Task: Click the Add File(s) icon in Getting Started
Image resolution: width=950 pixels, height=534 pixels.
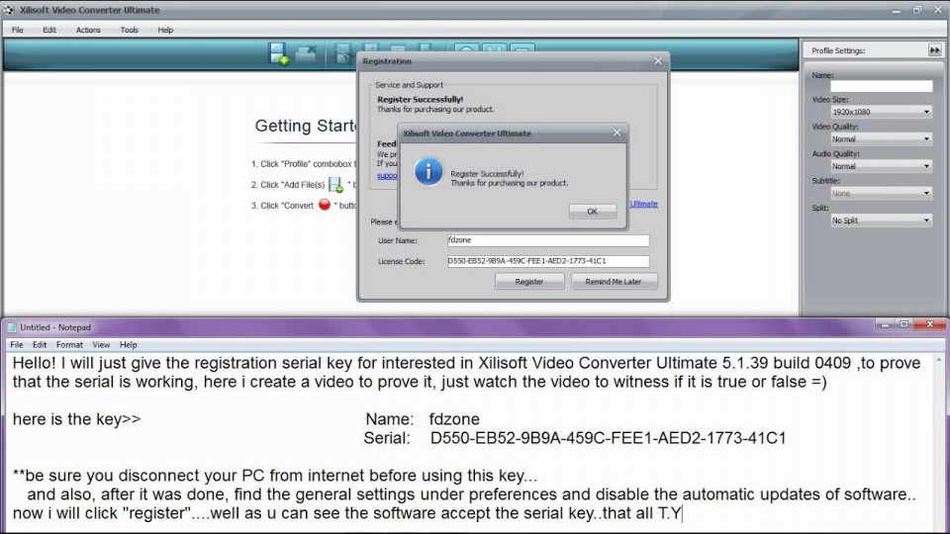Action: click(335, 185)
